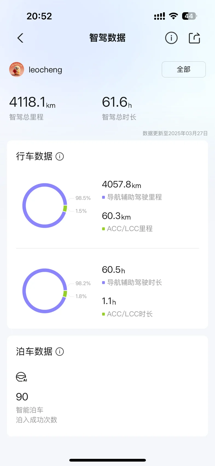The height and width of the screenshot is (466, 215).
Task: Open info icon beside 泊车数据
Action: click(60, 351)
